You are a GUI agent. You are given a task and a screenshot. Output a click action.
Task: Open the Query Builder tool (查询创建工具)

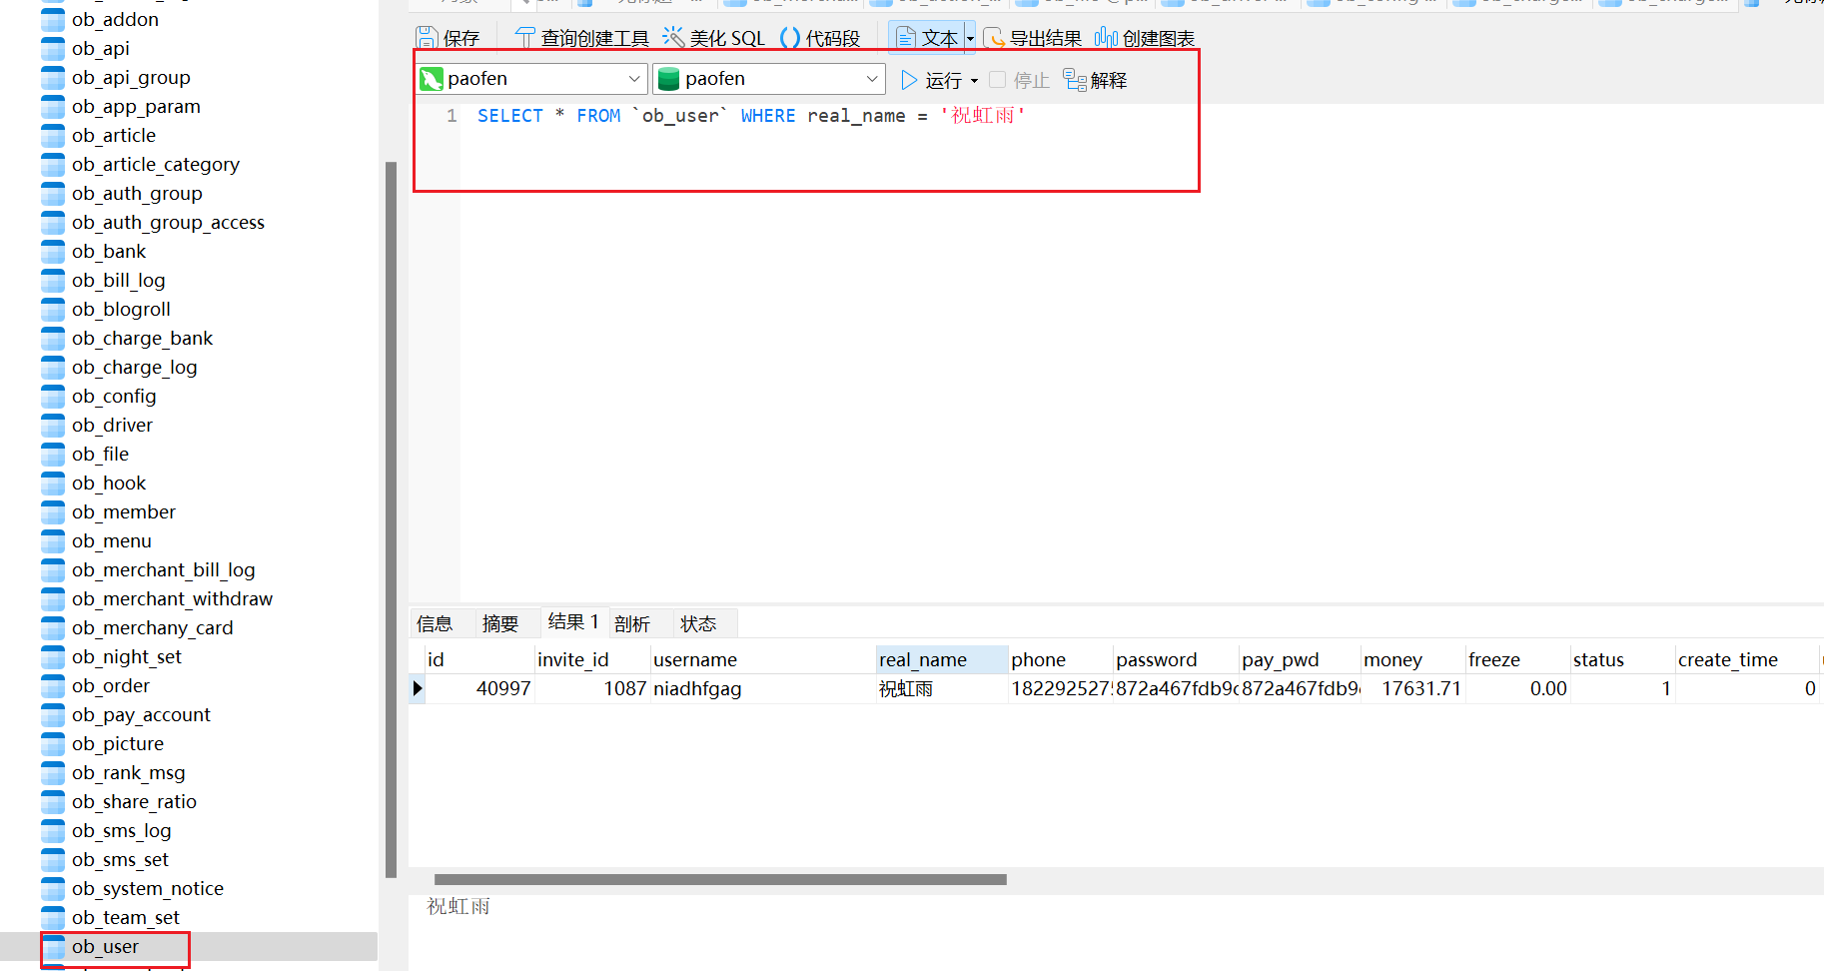point(525,38)
